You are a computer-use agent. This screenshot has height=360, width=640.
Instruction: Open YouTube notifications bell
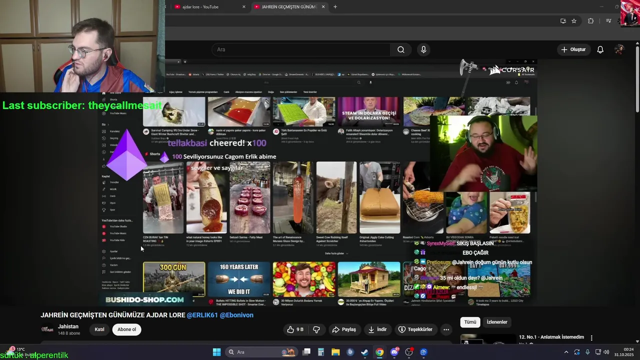[x=600, y=49]
